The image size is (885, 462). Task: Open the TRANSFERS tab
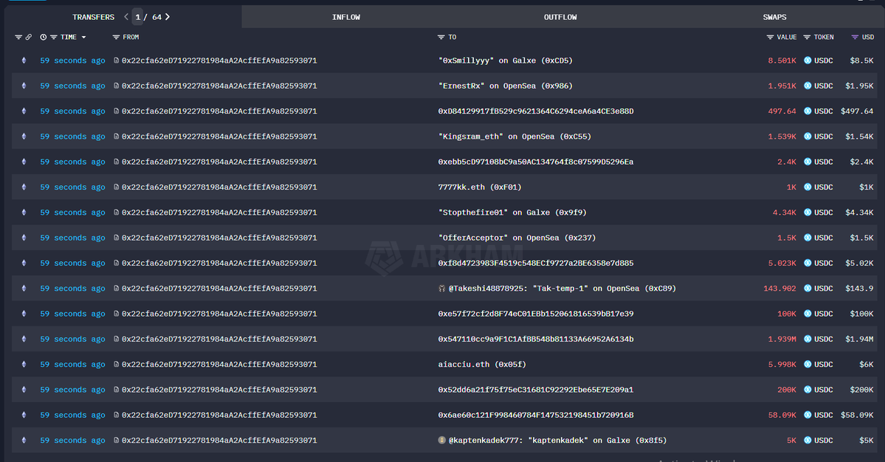coord(93,17)
